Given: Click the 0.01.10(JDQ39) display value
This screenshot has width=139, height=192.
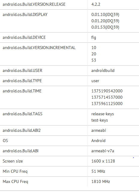Looking at the screenshot, I should tap(105, 14).
